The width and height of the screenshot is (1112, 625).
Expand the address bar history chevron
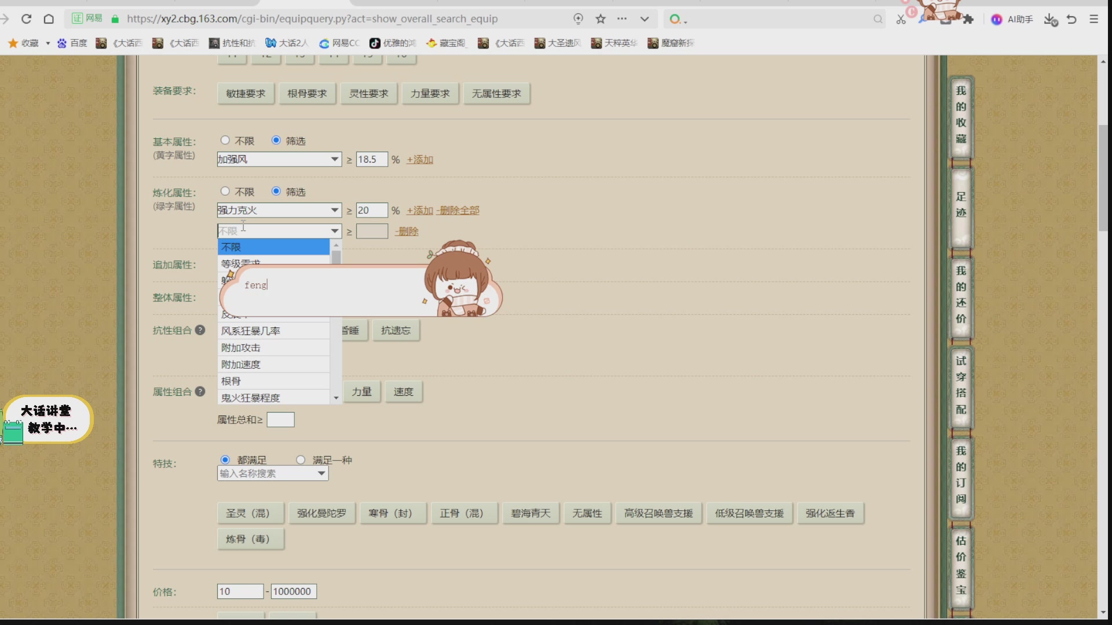pyautogui.click(x=644, y=19)
